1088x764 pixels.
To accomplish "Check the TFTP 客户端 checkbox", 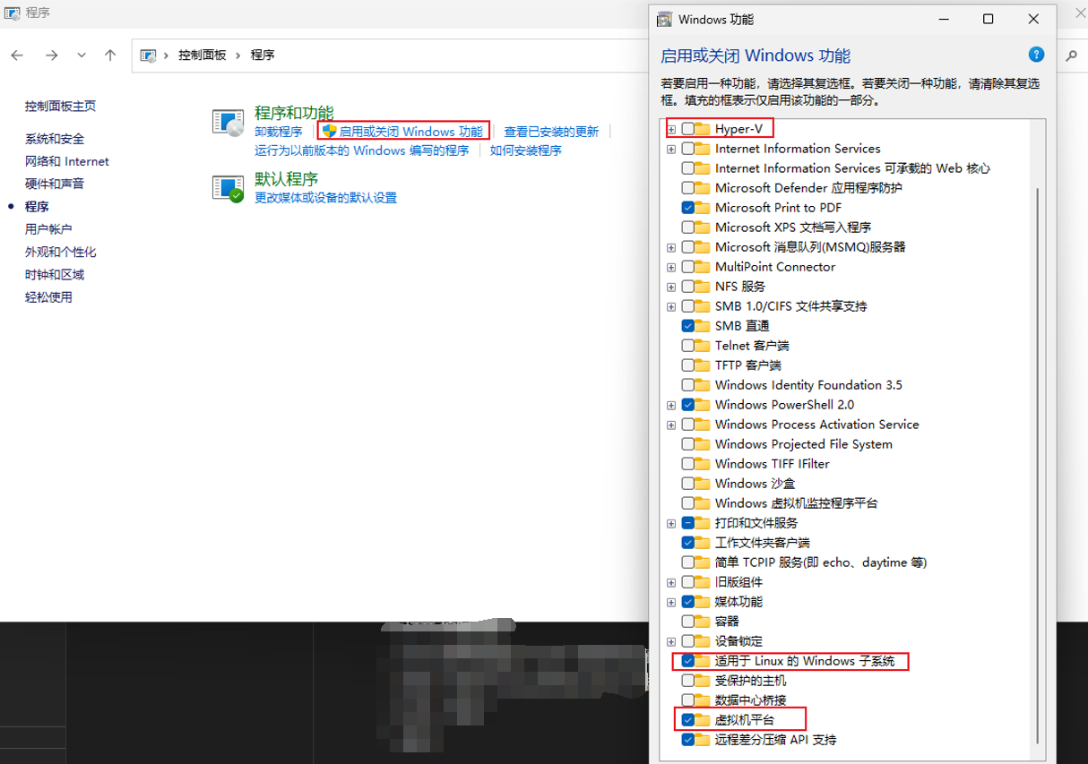I will (687, 365).
